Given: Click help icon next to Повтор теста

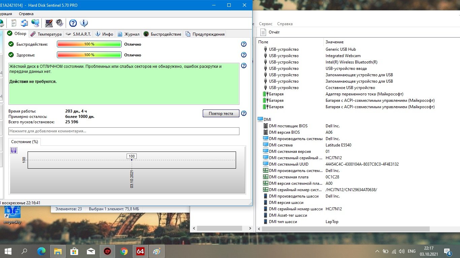Looking at the screenshot, I should click(244, 113).
